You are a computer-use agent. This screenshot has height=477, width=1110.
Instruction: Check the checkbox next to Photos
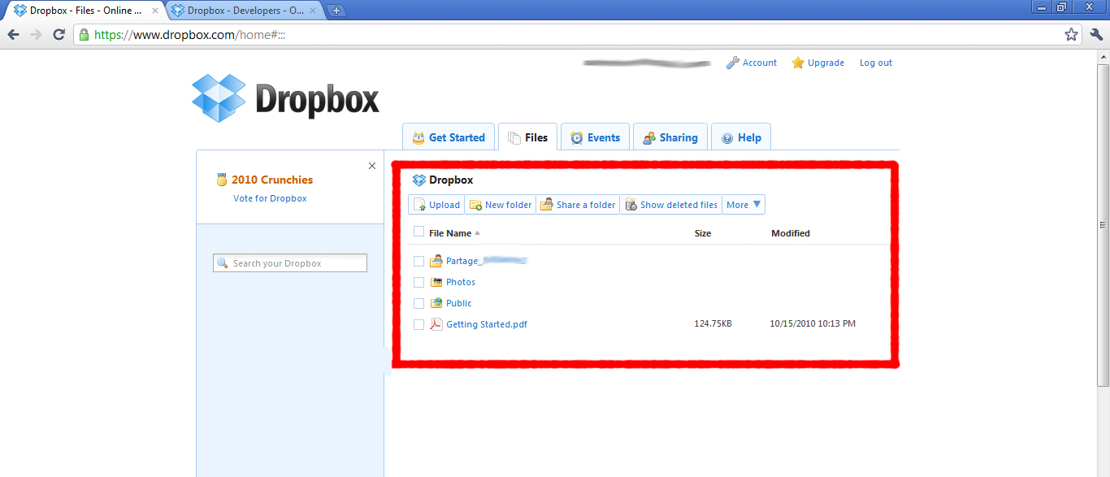pos(419,282)
